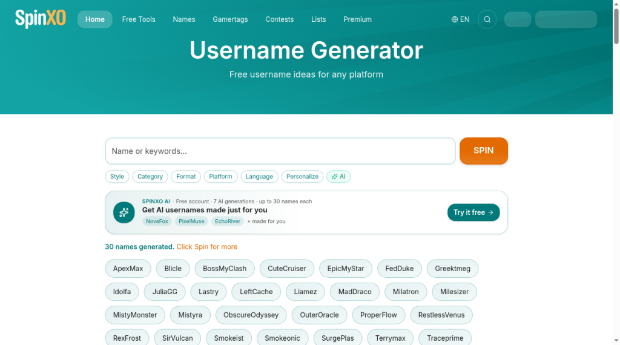This screenshot has width=620, height=345.
Task: Go to the Gamertags page
Action: [x=230, y=19]
